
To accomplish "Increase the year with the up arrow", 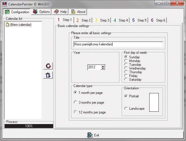I will (x=103, y=66).
